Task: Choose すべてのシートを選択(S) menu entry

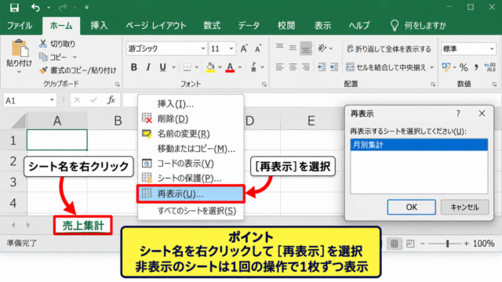Action: (x=191, y=211)
